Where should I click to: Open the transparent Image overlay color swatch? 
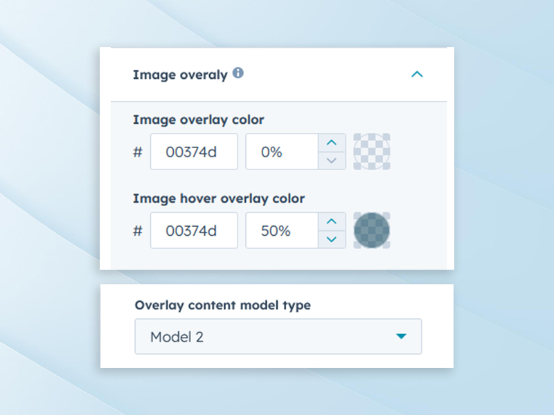point(372,151)
